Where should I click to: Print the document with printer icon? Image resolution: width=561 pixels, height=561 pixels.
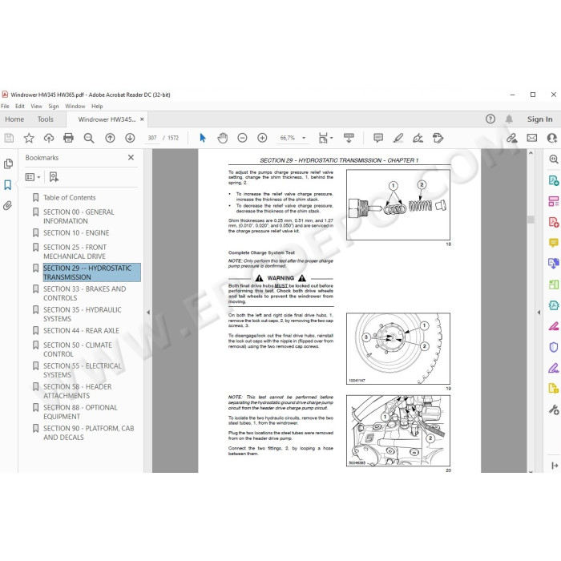click(68, 138)
